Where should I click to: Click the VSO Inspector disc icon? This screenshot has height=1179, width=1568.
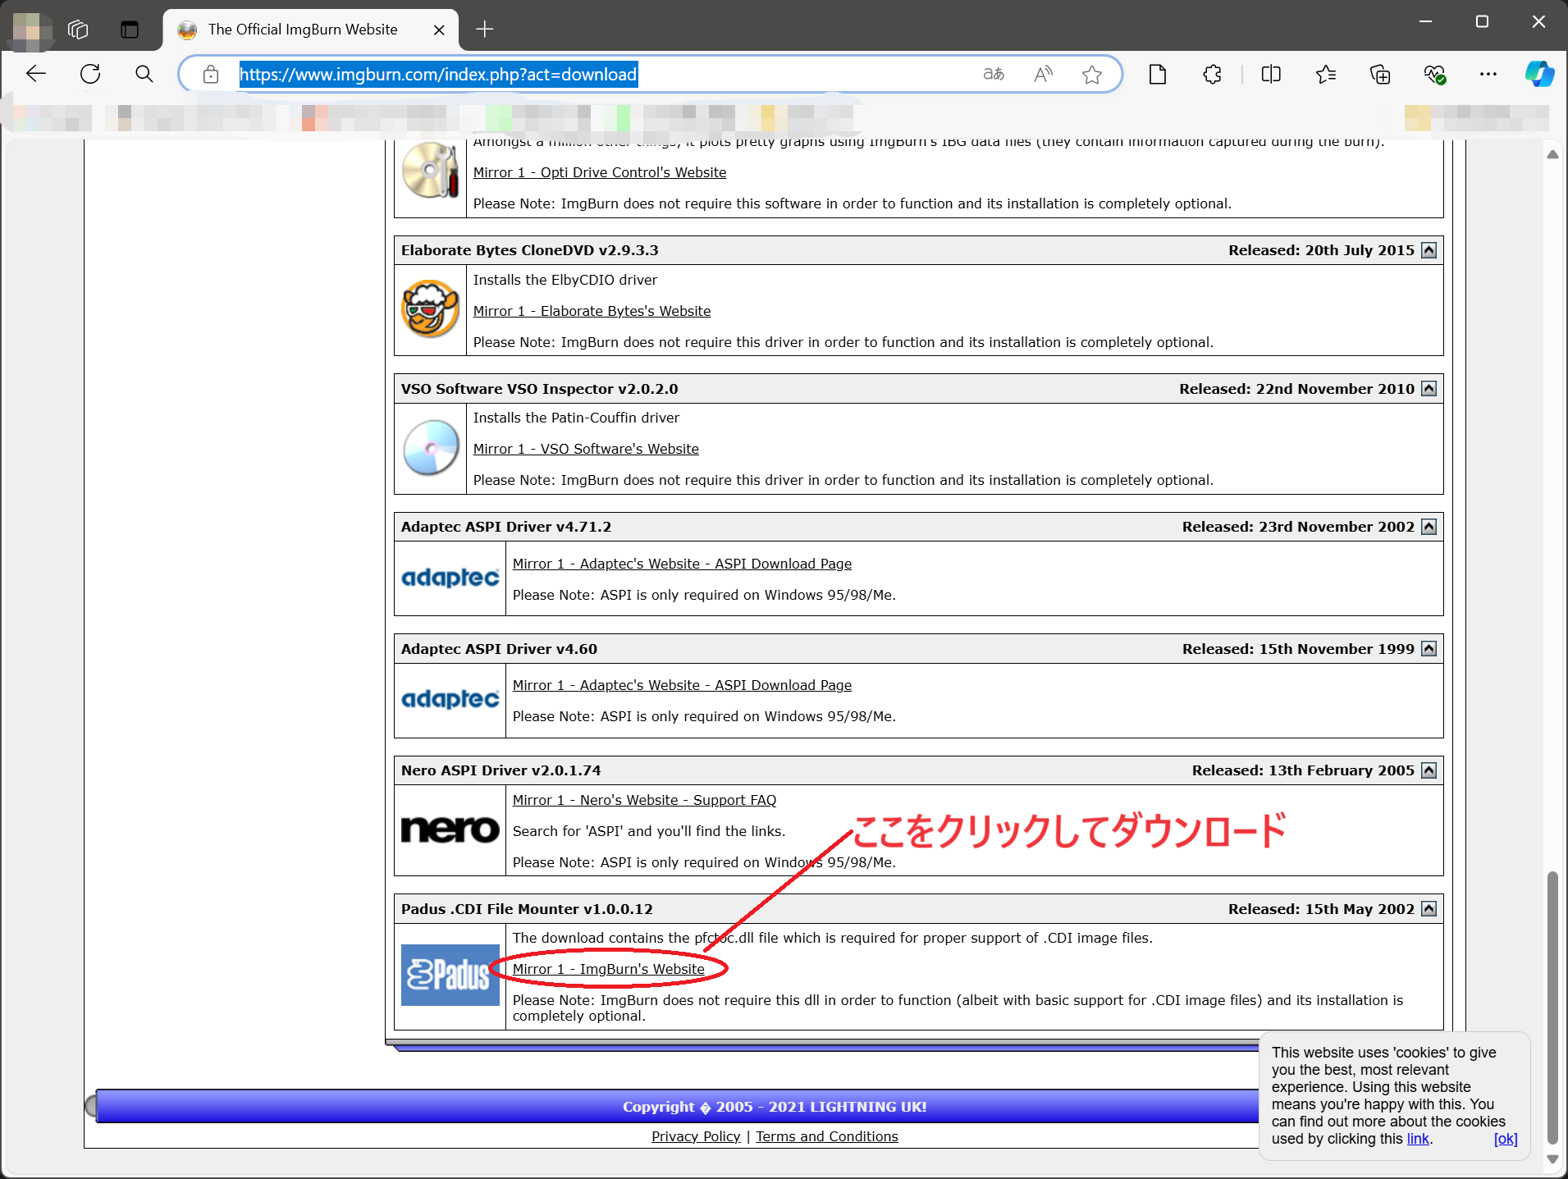coord(430,448)
